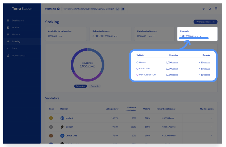
Task: Click rank 1 gold badge
Action: pos(51,118)
